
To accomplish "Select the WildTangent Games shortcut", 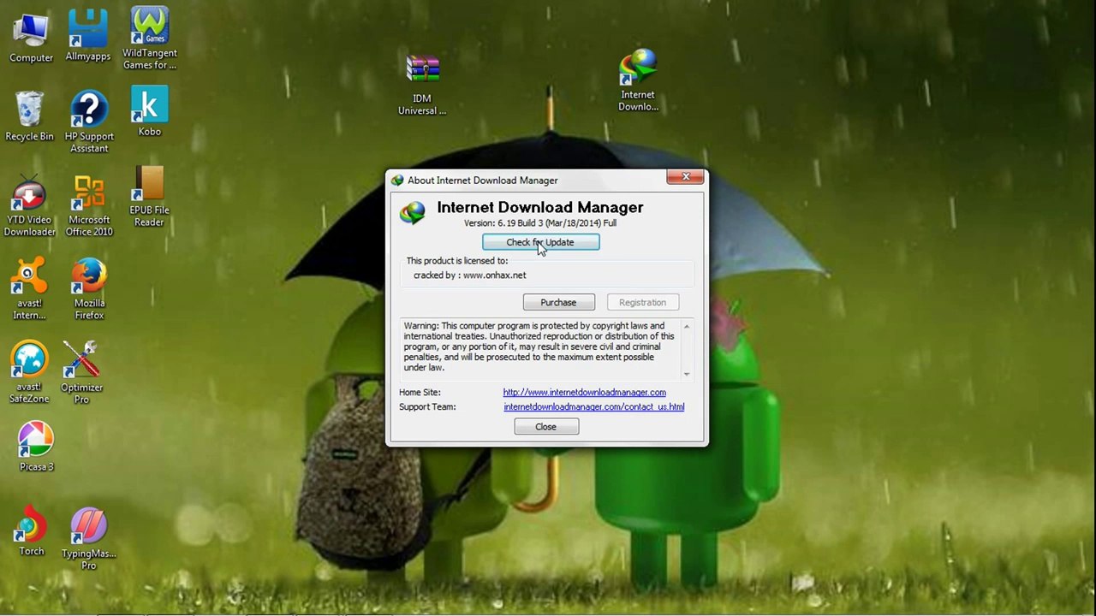I will [149, 38].
